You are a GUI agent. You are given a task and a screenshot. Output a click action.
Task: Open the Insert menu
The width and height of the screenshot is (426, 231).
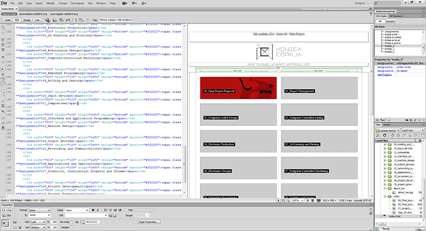click(x=39, y=3)
